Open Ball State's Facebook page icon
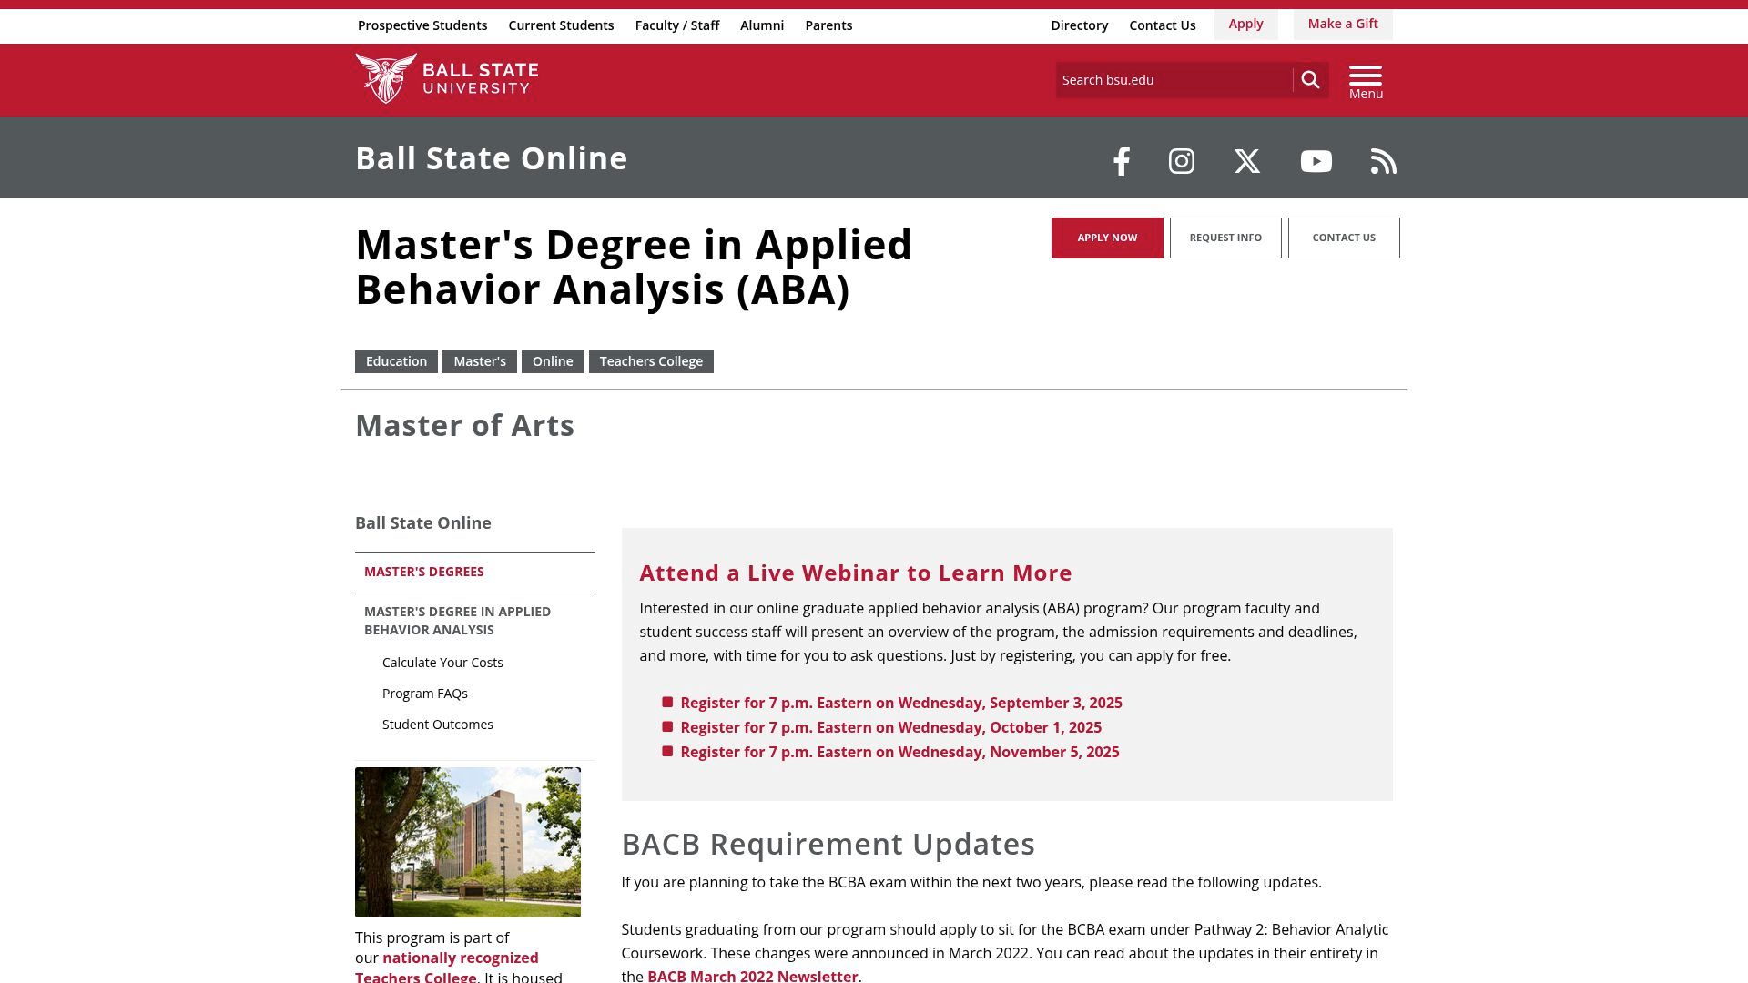Viewport: 1748px width, 983px height. point(1121,161)
